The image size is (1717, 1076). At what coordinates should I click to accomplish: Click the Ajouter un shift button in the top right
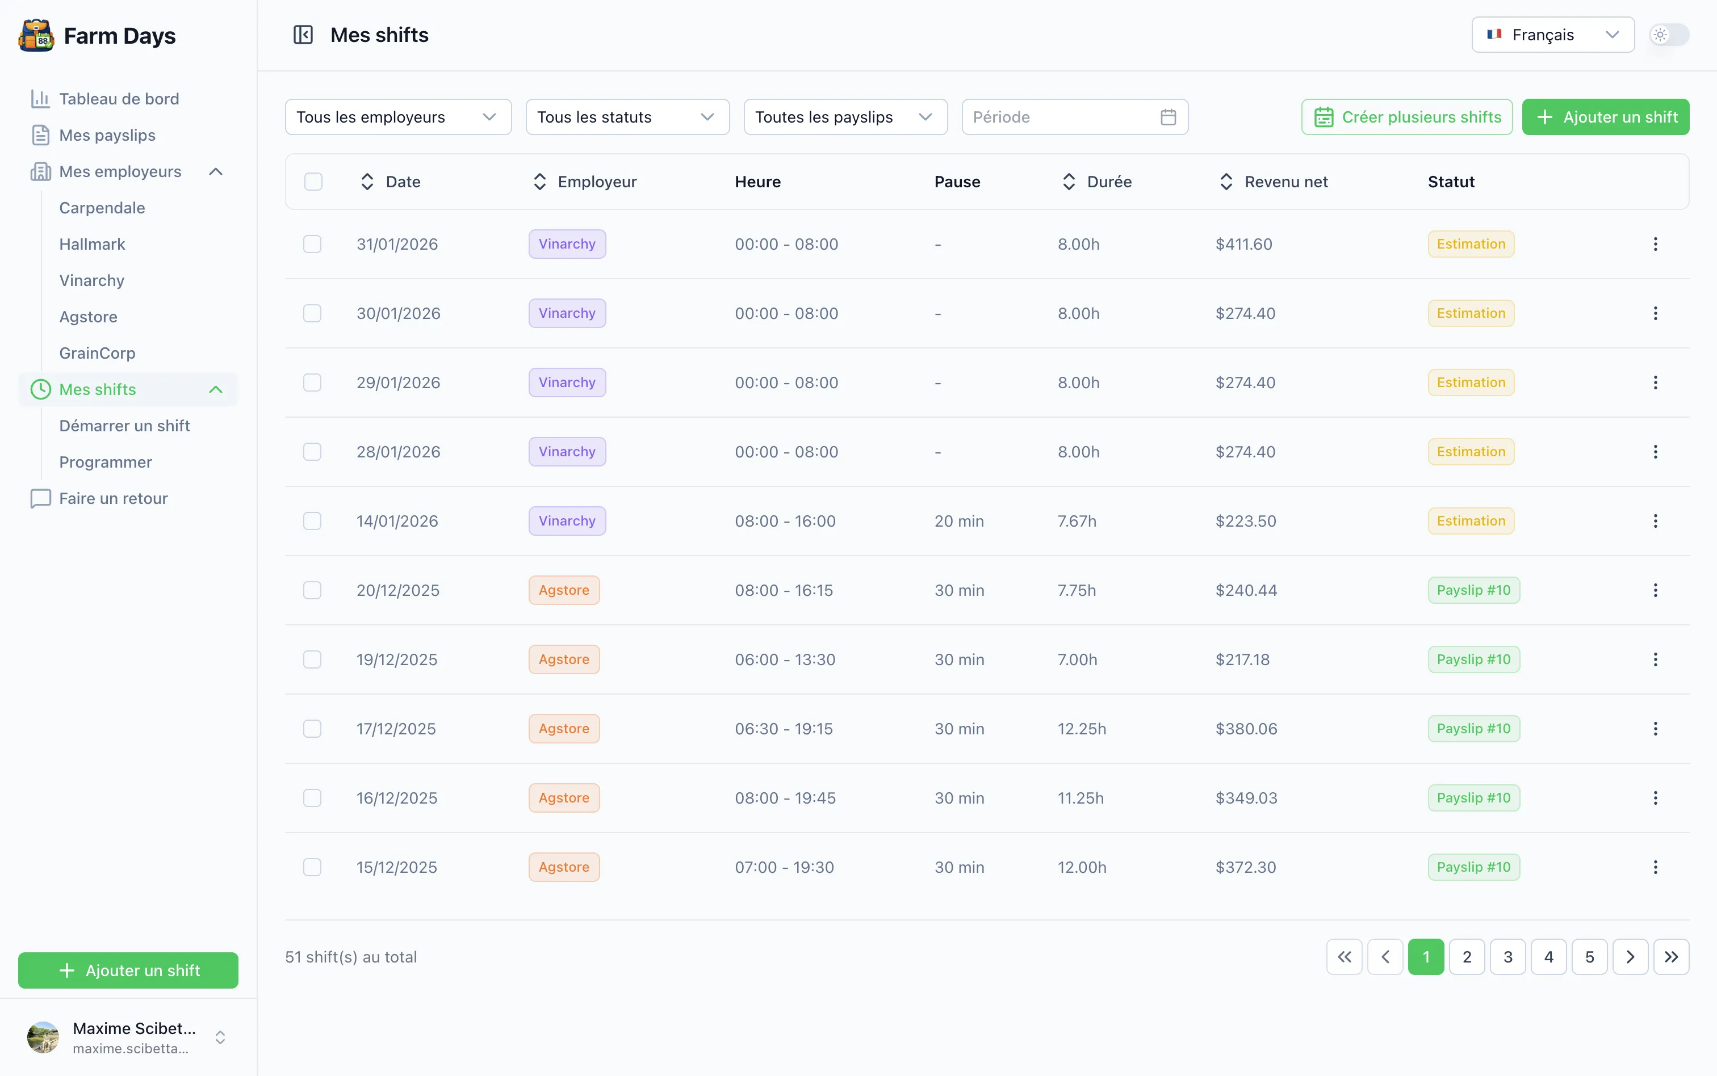[x=1605, y=117]
